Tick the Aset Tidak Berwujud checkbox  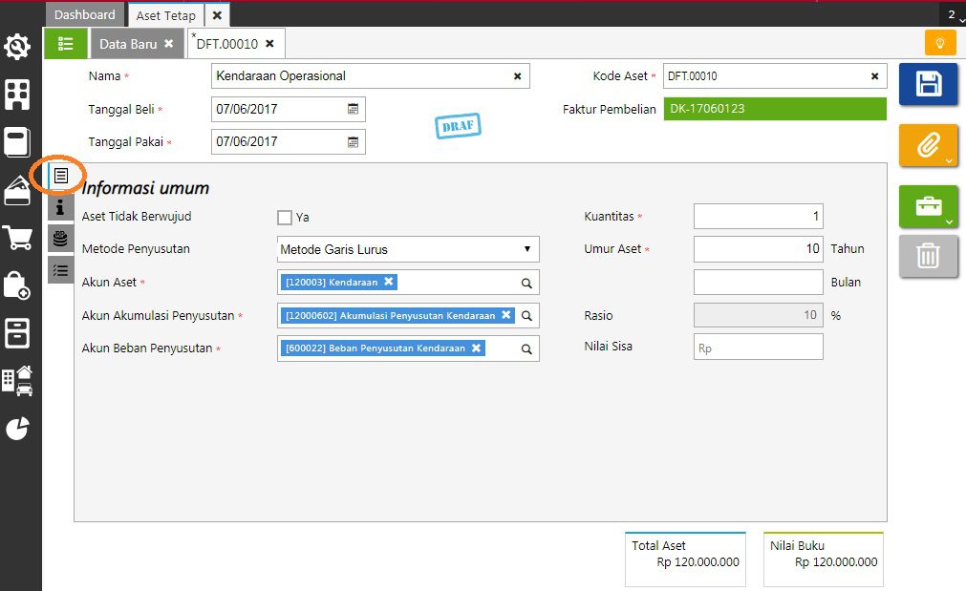tap(285, 217)
